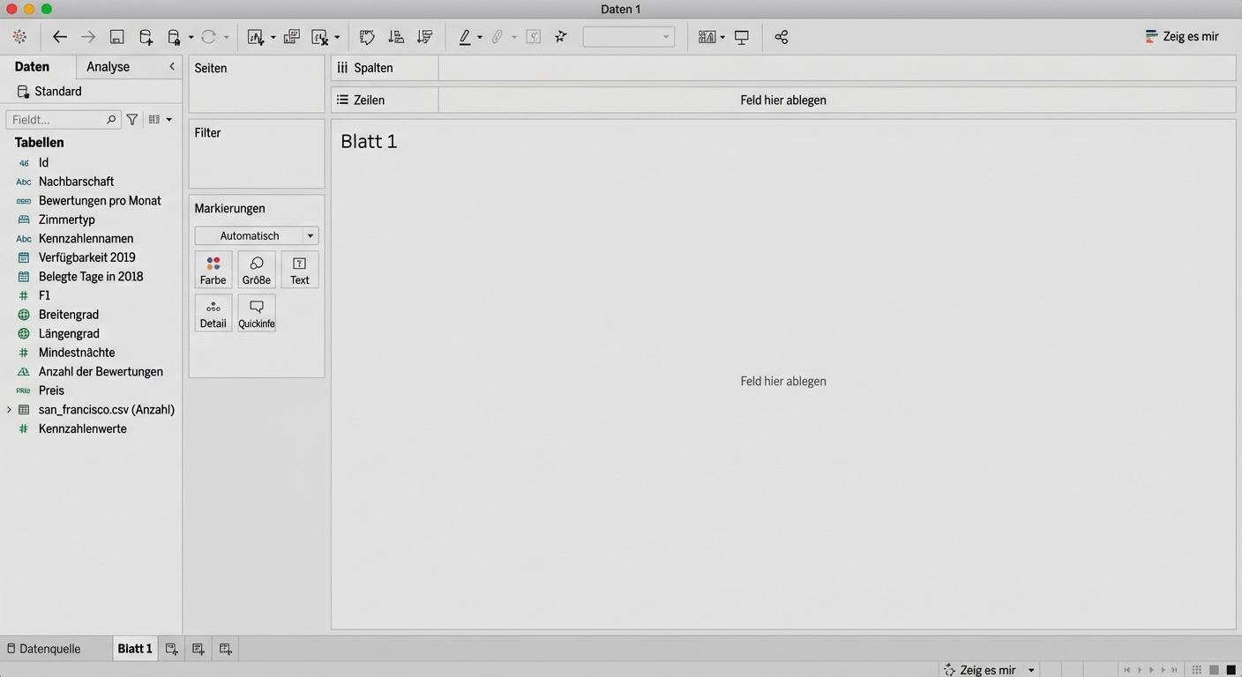Sort ascending using the toolbar icon
The image size is (1242, 677).
tap(396, 37)
